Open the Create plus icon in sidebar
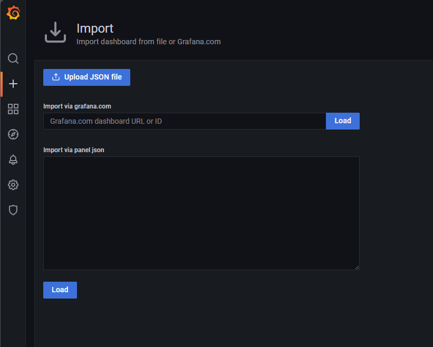Image resolution: width=433 pixels, height=347 pixels. [x=13, y=84]
